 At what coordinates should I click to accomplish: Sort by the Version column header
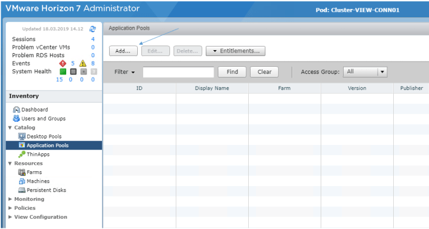coord(357,88)
